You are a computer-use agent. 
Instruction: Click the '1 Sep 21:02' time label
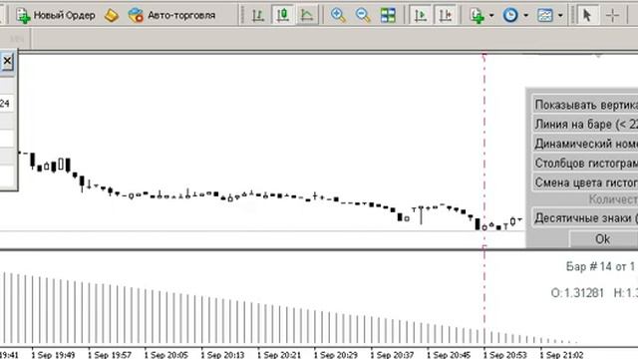tap(562, 355)
